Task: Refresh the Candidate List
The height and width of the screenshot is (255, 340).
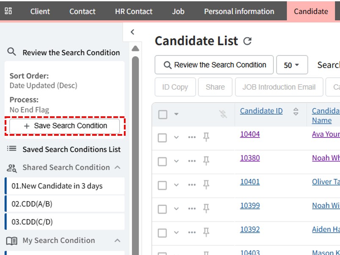Action: point(247,41)
